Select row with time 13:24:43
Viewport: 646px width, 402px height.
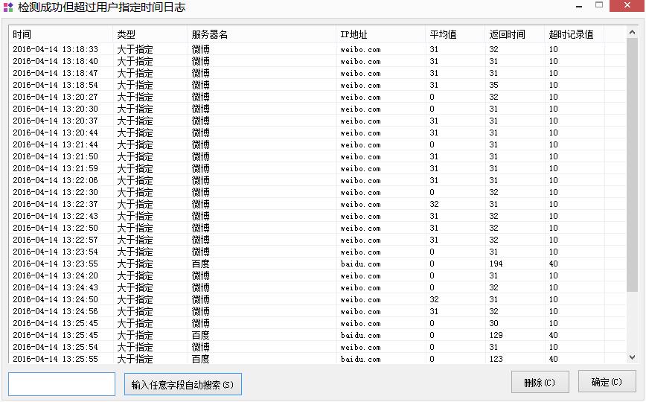(x=317, y=288)
